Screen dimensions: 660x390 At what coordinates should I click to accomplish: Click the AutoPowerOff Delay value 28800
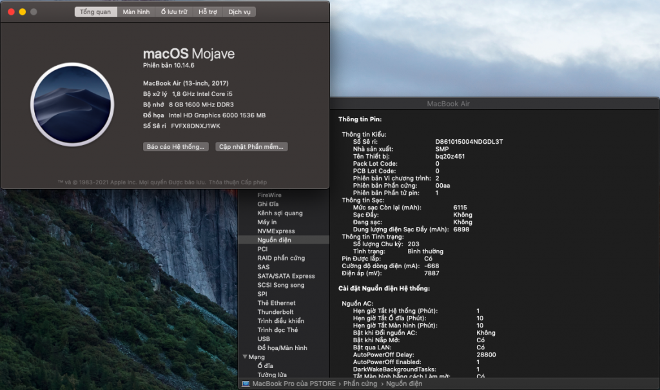(x=486, y=355)
